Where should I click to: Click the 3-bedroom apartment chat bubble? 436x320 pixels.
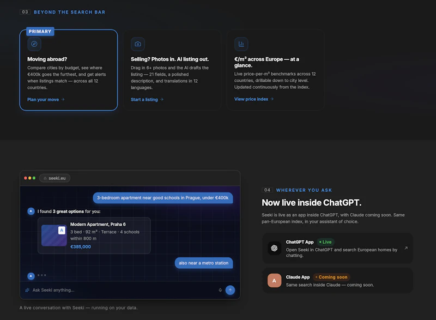162,198
